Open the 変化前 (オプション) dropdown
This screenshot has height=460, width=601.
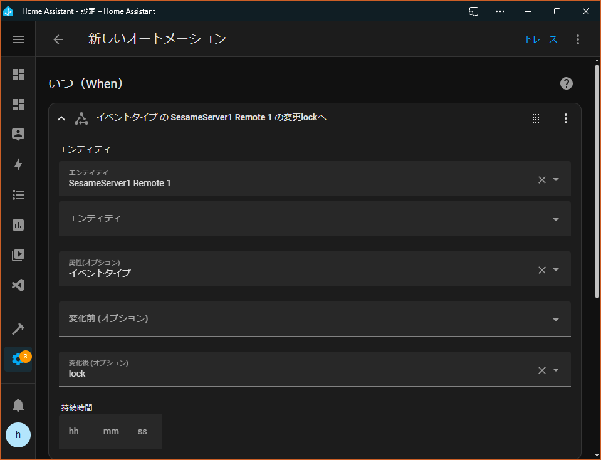point(315,319)
